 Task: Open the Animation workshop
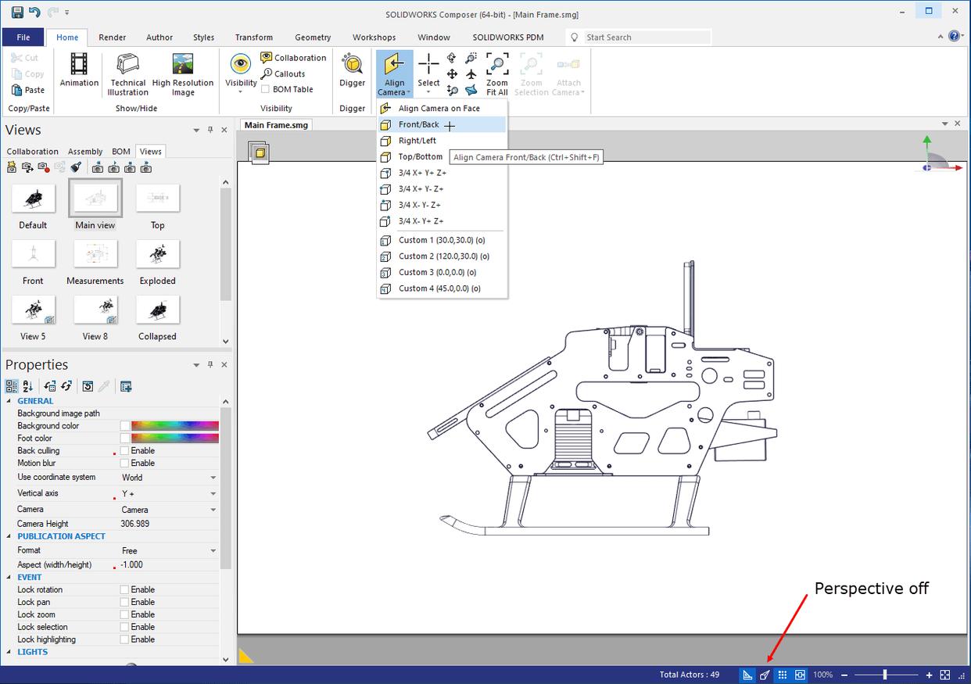pos(78,72)
